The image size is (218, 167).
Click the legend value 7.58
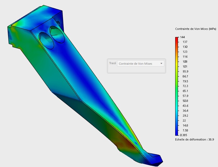click(x=186, y=130)
